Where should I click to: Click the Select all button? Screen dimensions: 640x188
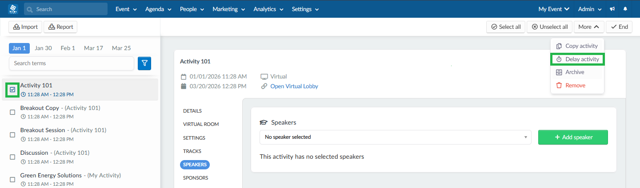(506, 27)
